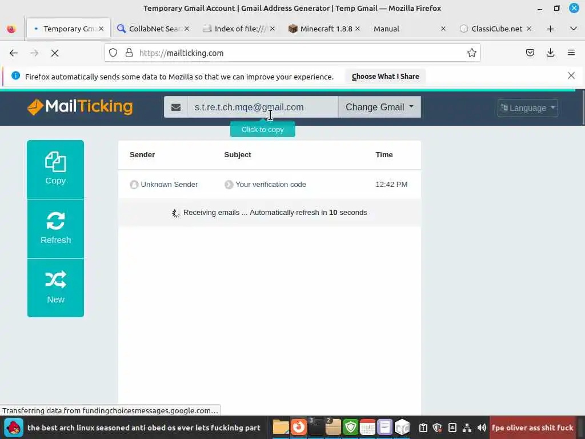585x439 pixels.
Task: Click the 12:42 PM time cell
Action: coord(391,185)
